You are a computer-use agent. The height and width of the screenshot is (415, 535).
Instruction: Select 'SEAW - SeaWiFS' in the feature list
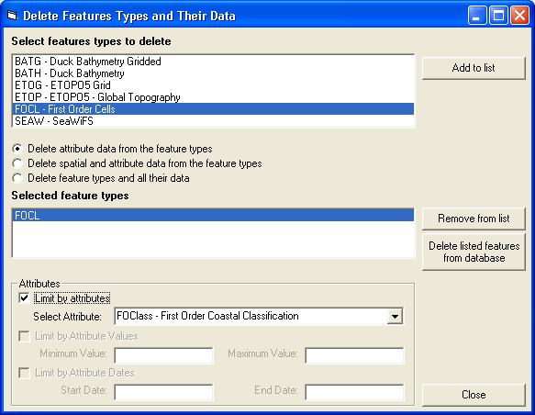click(x=213, y=121)
